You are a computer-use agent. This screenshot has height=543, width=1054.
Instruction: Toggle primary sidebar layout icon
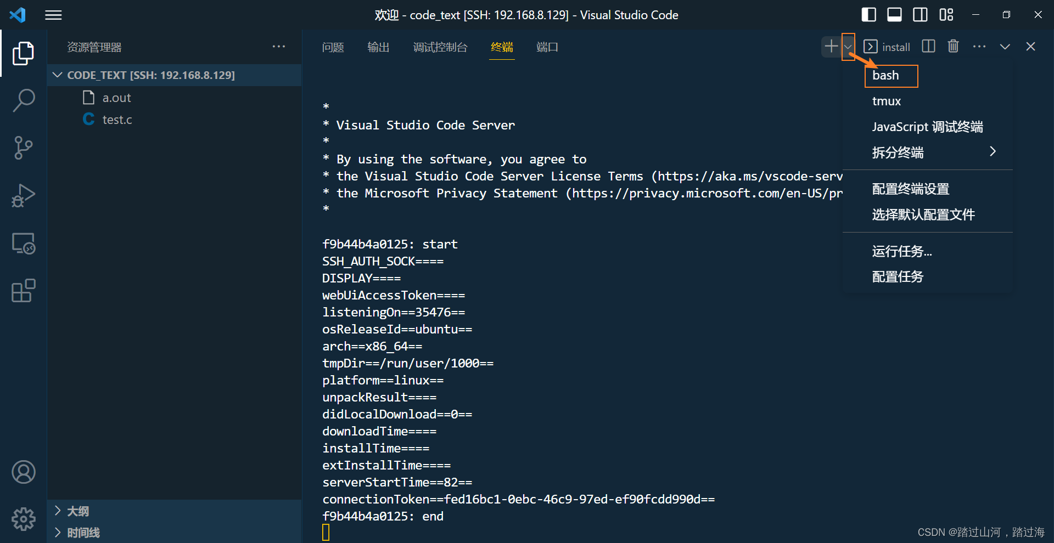tap(868, 15)
